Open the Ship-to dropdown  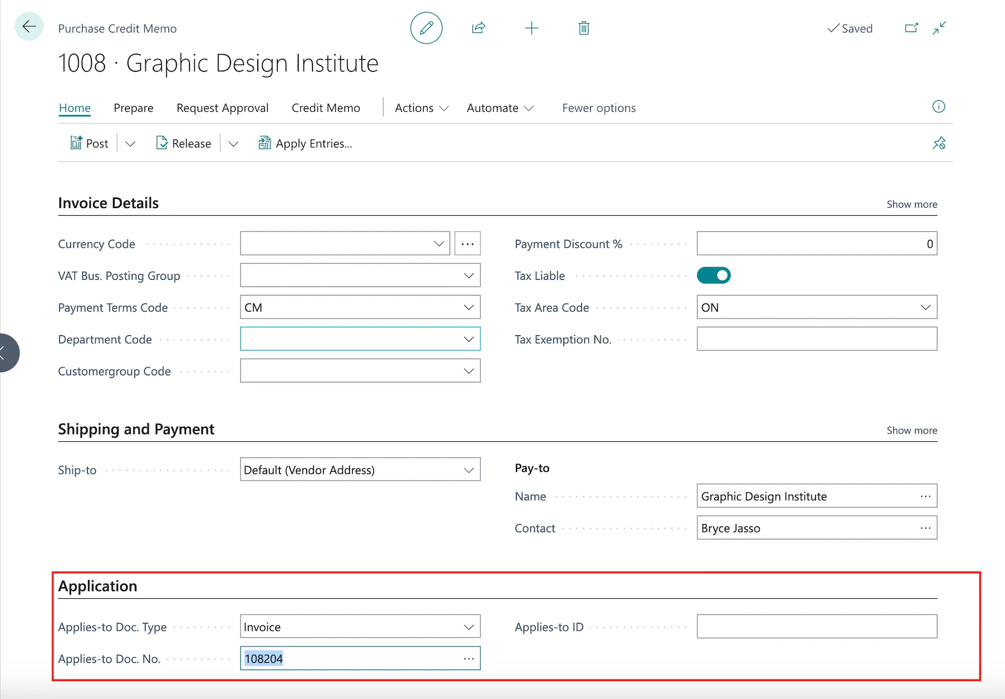(468, 470)
